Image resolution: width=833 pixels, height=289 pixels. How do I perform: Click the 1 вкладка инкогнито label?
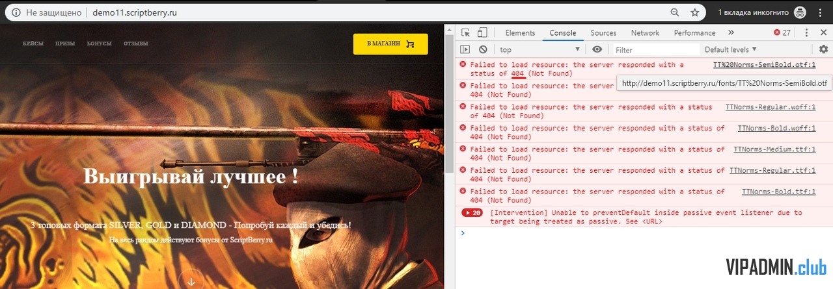pyautogui.click(x=754, y=12)
